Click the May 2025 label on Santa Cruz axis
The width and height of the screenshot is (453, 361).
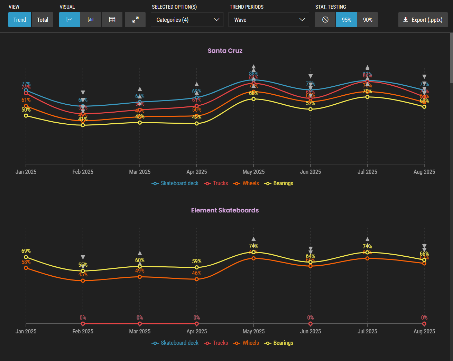tap(253, 172)
